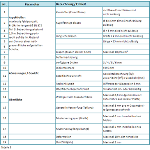Click row number '1' cell
Viewport: 150px width, 150px height.
click(x=4, y=12)
